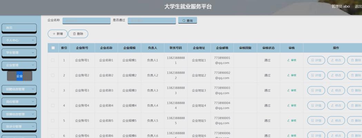Image resolution: width=362 pixels, height=138 pixels.
Task: Collapse the 企业管理 sidebar menu
Action: [19, 65]
